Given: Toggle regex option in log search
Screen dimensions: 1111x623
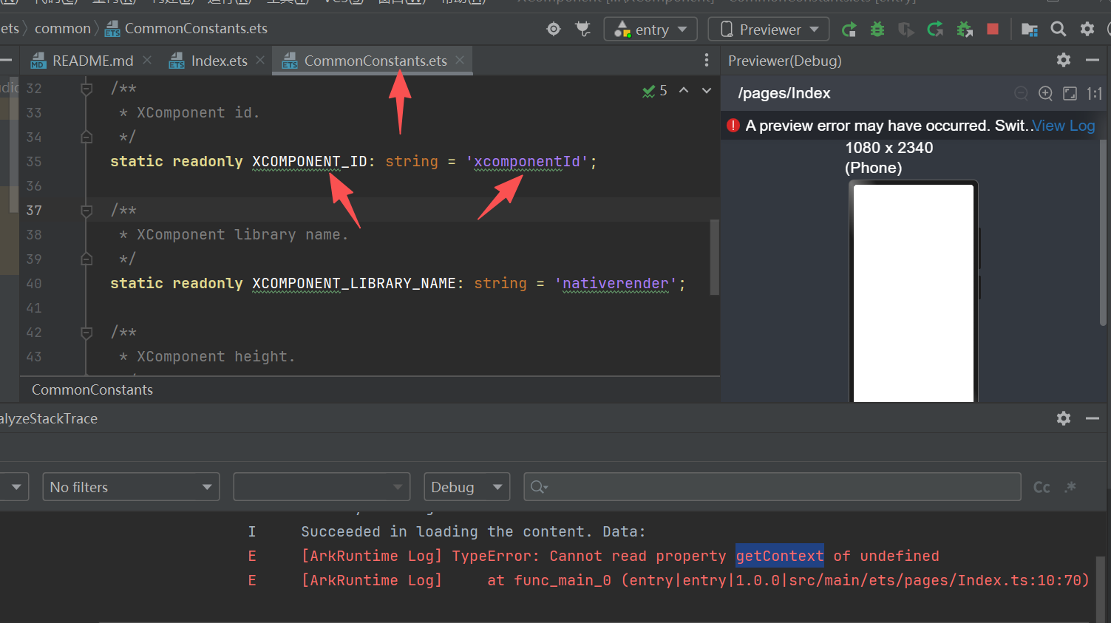Looking at the screenshot, I should (x=1070, y=487).
